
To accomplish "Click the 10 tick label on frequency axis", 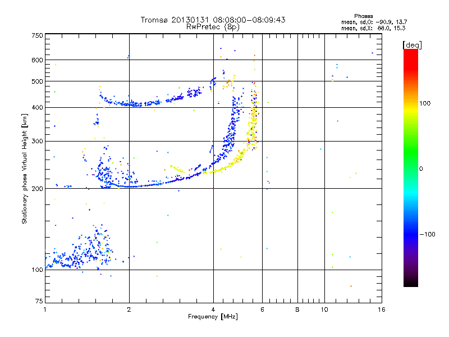I will point(324,309).
